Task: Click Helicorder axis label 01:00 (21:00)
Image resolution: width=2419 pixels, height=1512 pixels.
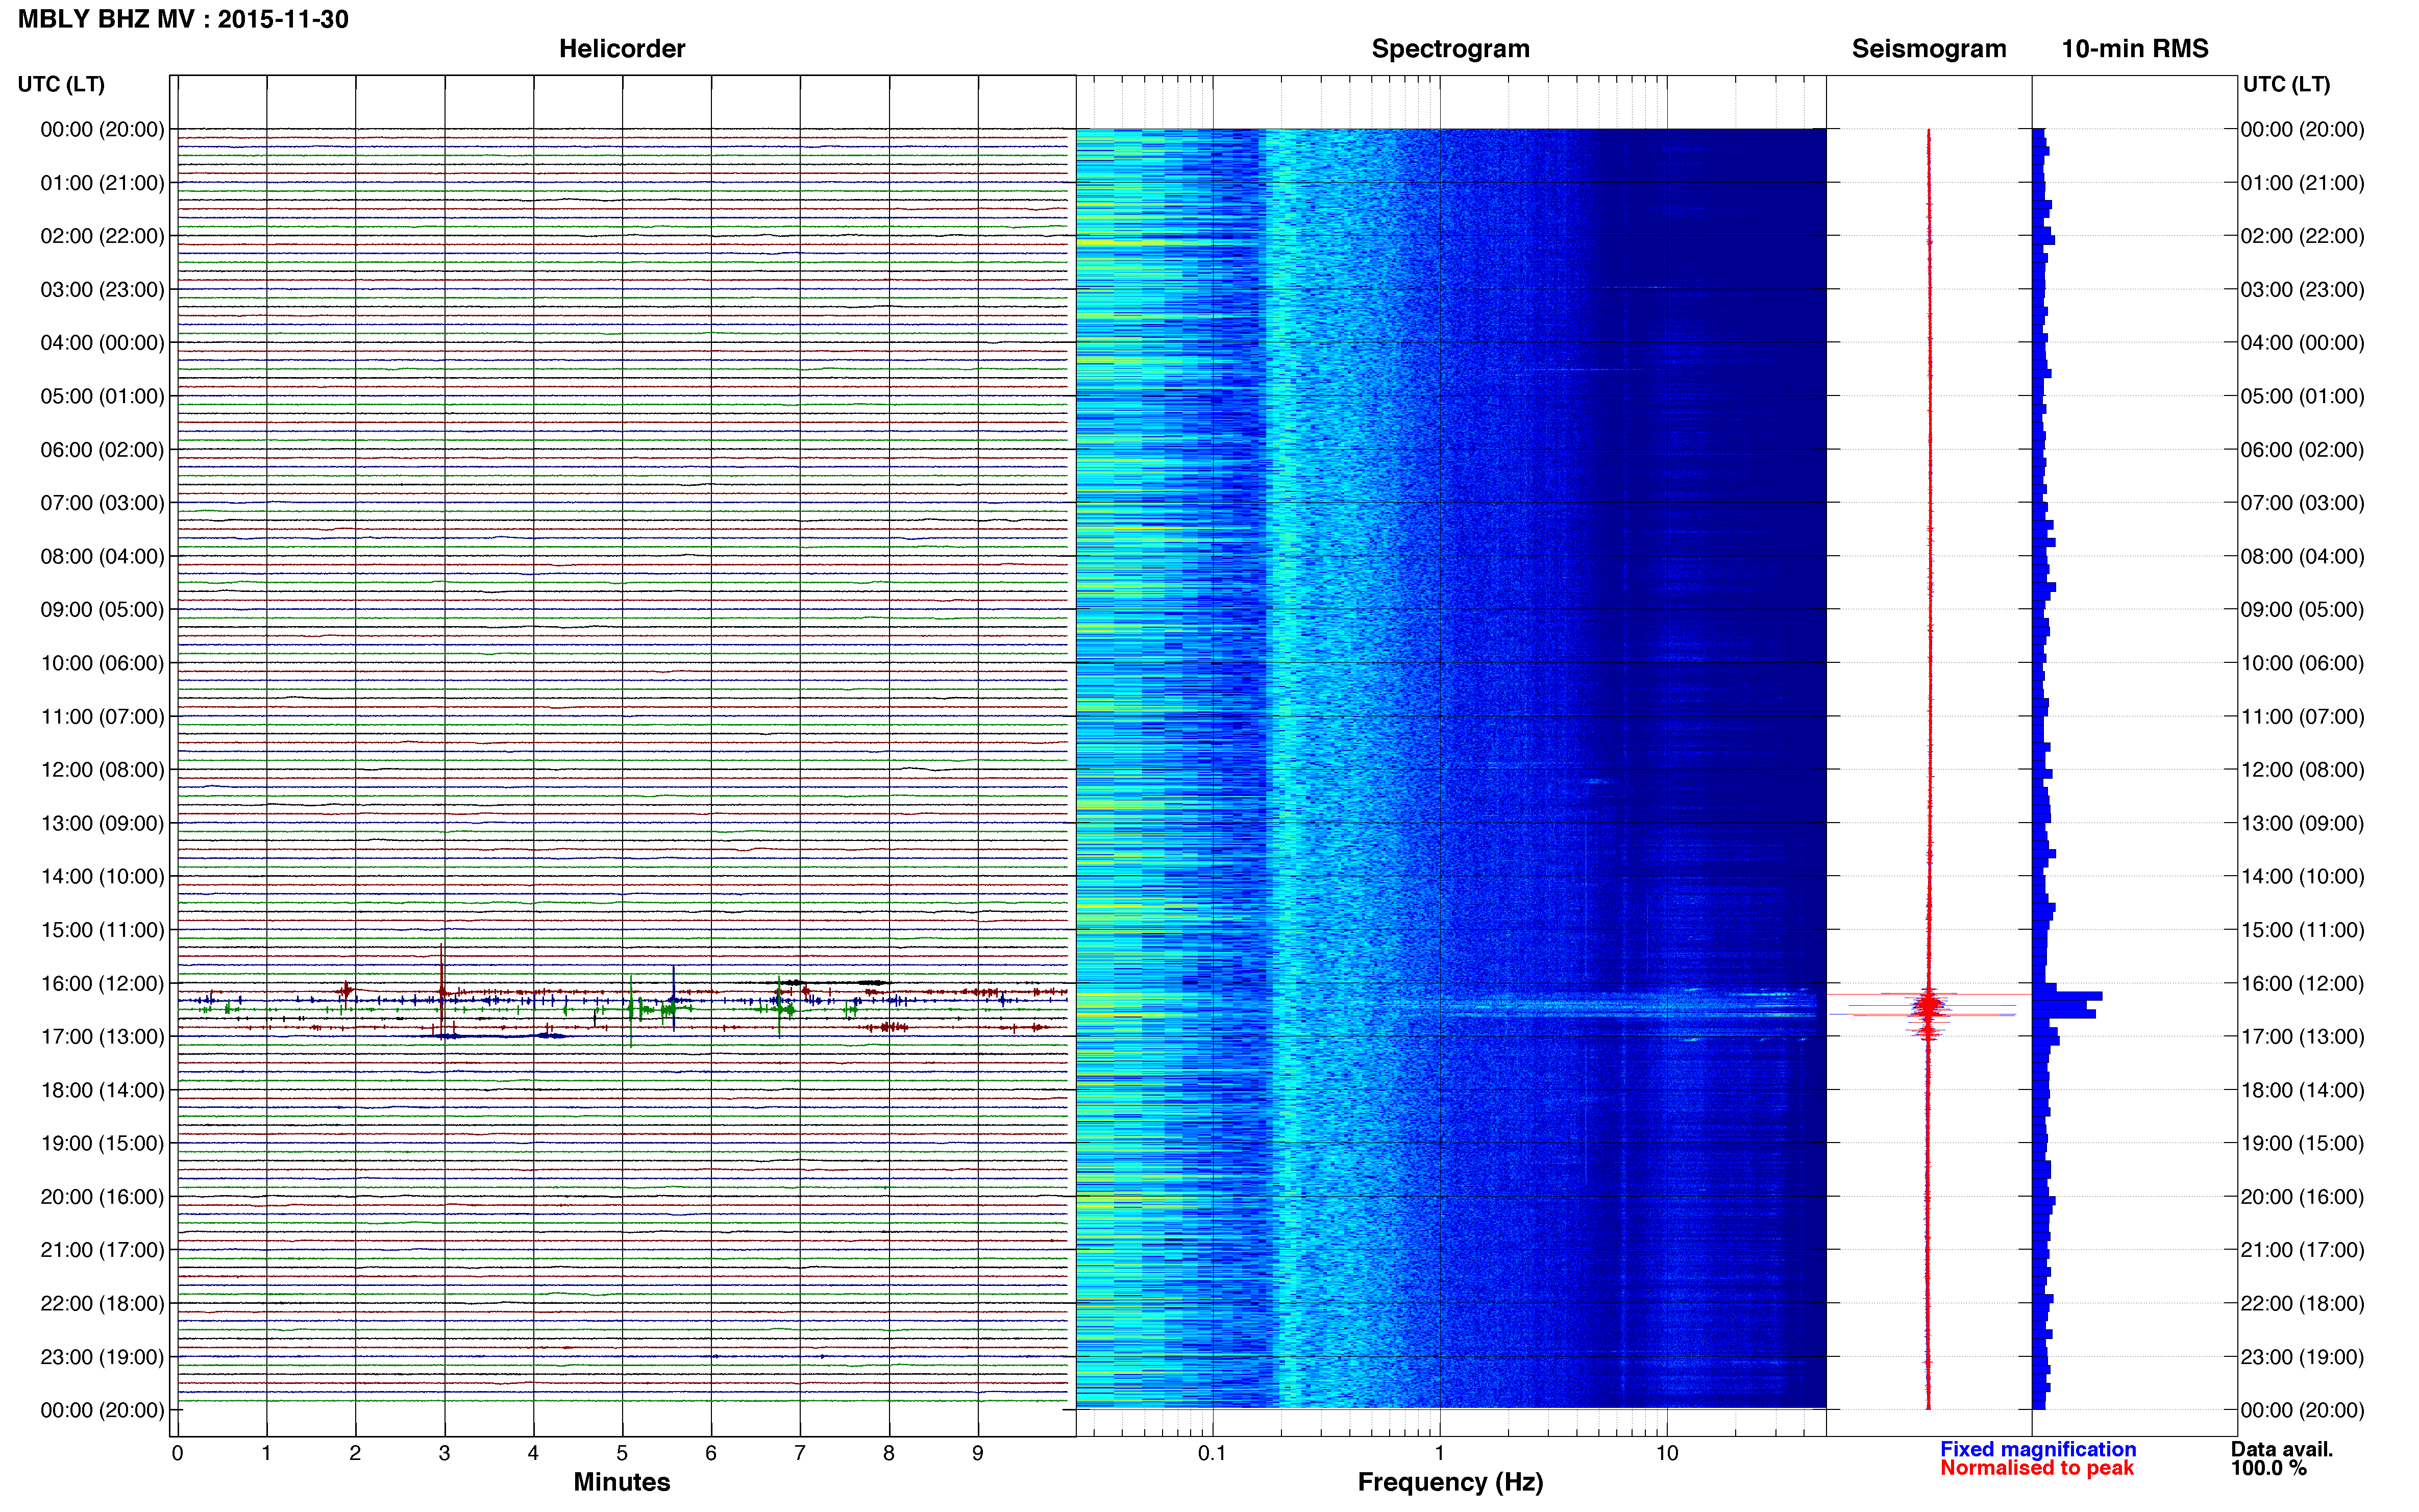Action: click(102, 183)
